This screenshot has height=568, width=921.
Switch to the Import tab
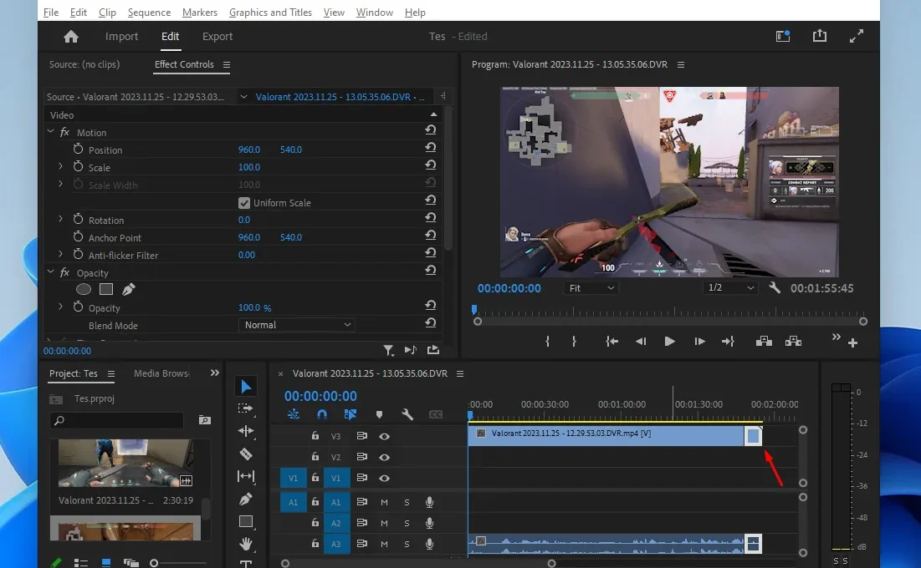[x=121, y=37]
